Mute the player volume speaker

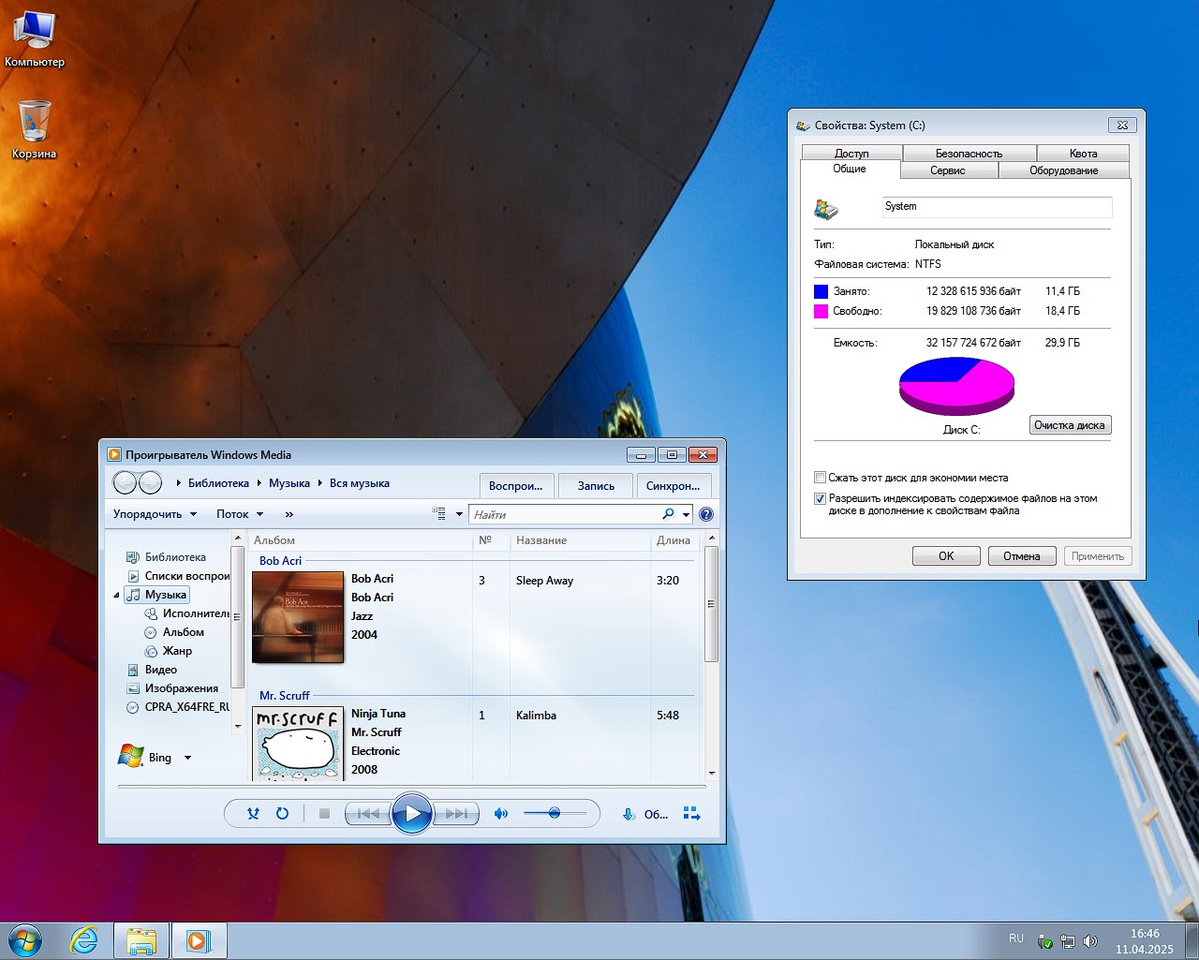[x=500, y=814]
